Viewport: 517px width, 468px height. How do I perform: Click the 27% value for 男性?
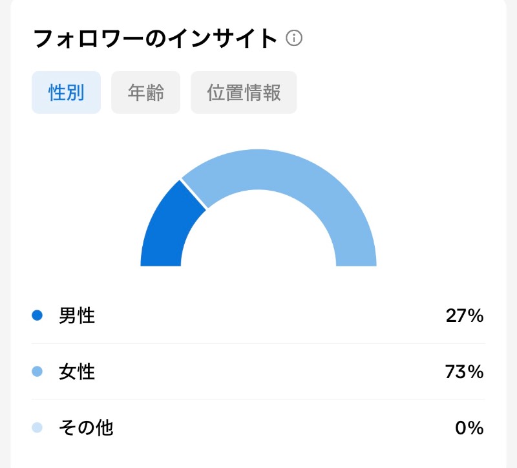tap(465, 315)
